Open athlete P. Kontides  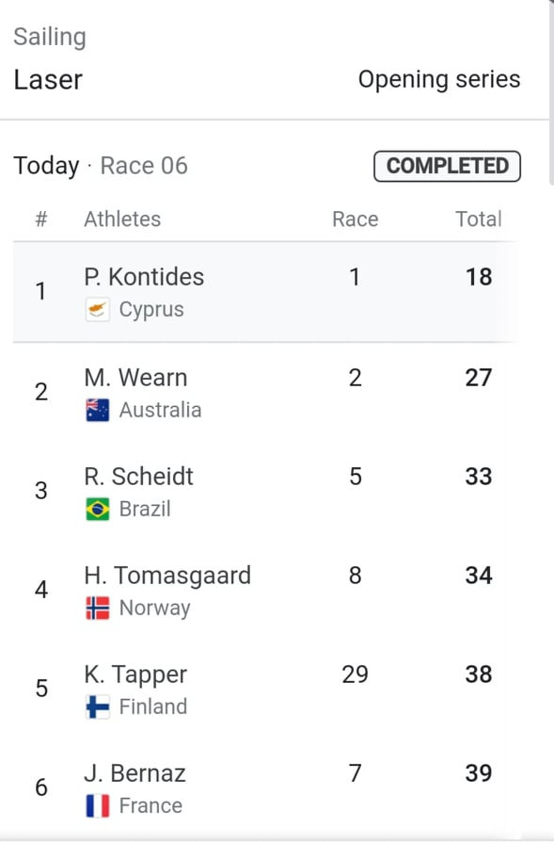[x=266, y=291]
